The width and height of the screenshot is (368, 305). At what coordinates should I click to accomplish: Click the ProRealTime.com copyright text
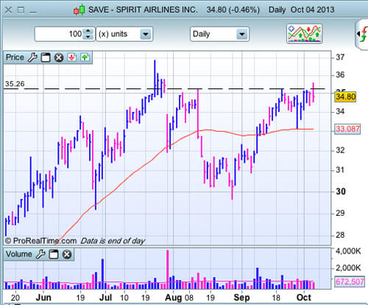pos(40,241)
